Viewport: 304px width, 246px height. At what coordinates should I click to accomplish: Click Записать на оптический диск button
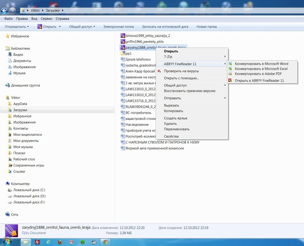coord(165,27)
